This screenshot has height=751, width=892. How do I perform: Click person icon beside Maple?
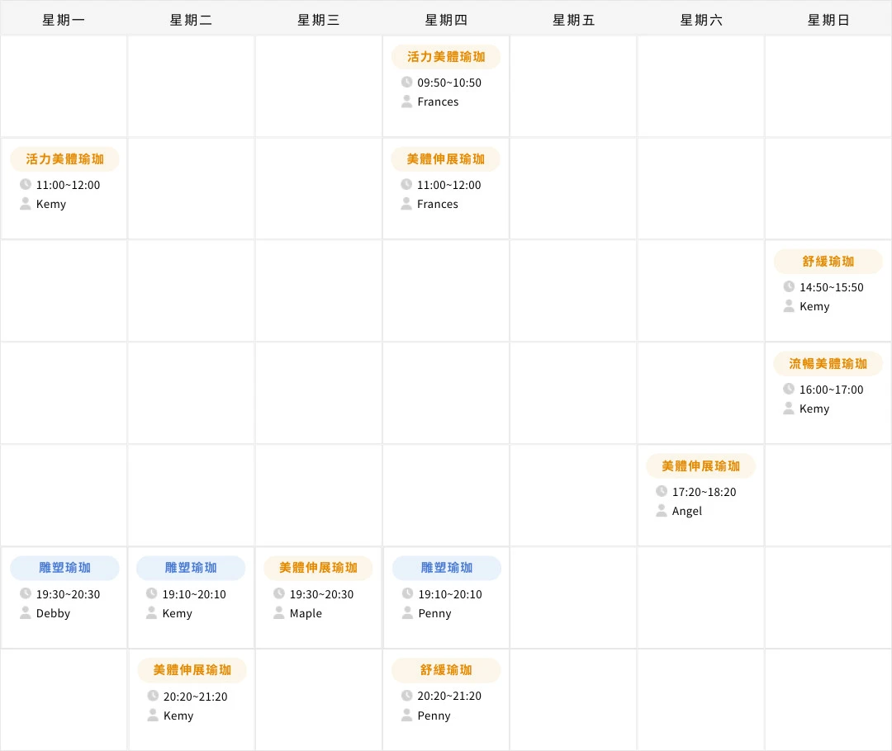point(279,613)
